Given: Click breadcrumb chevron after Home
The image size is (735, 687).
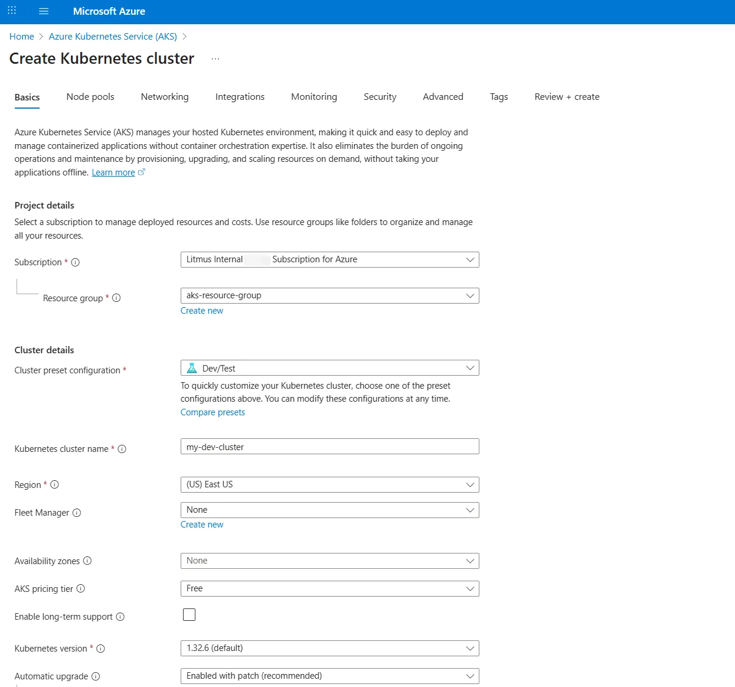Looking at the screenshot, I should [x=41, y=37].
